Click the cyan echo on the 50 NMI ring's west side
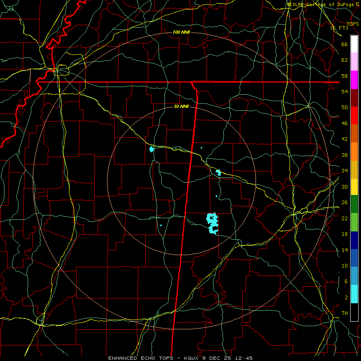The image size is (361, 361). (152, 149)
